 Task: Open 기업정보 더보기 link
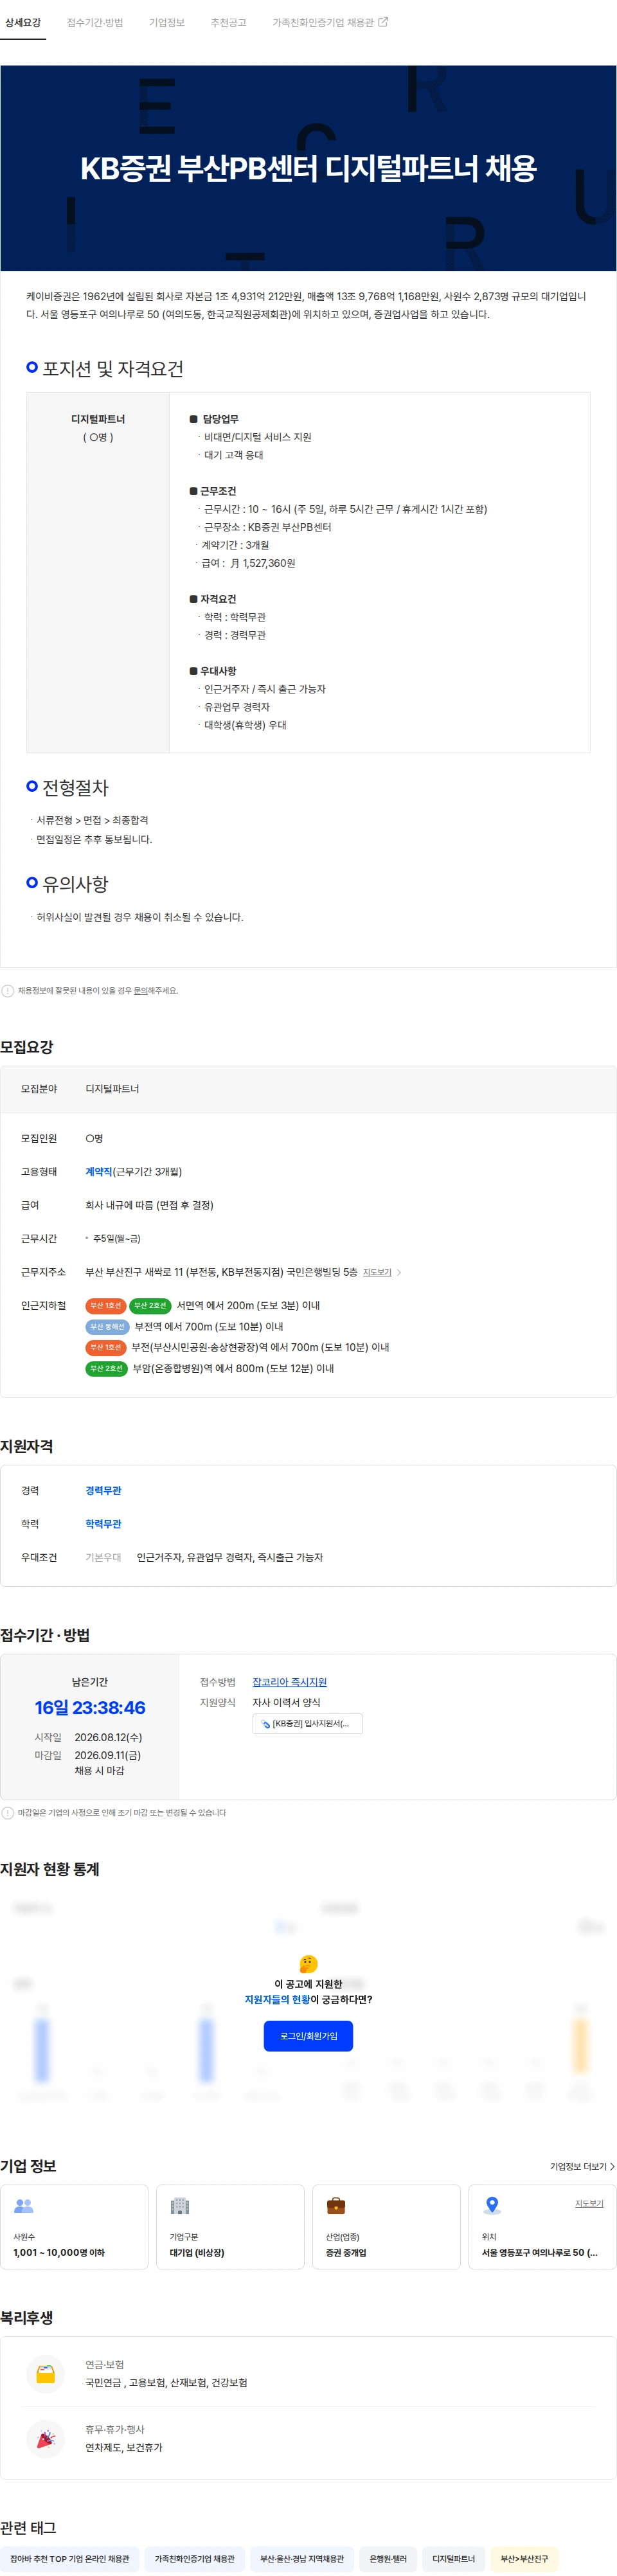582,2166
